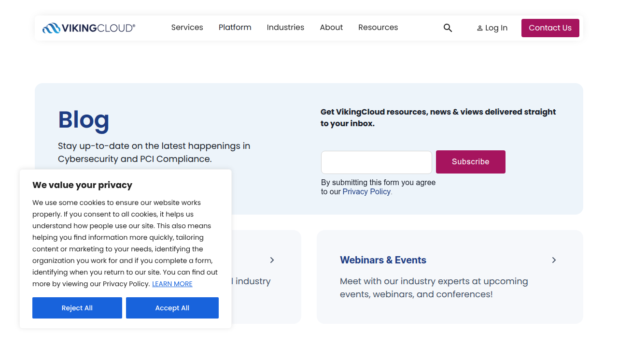618x348 pixels.
Task: Open the Webinars & Events heading
Action: (x=383, y=260)
